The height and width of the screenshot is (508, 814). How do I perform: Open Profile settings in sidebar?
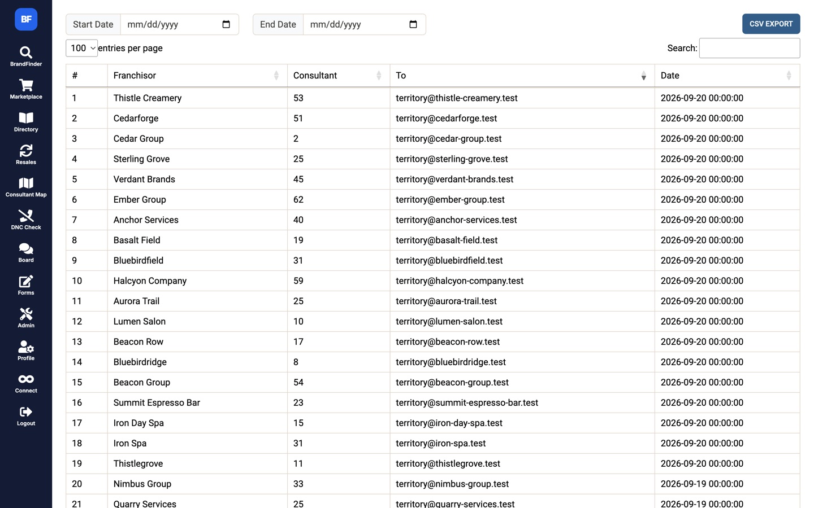(x=26, y=351)
